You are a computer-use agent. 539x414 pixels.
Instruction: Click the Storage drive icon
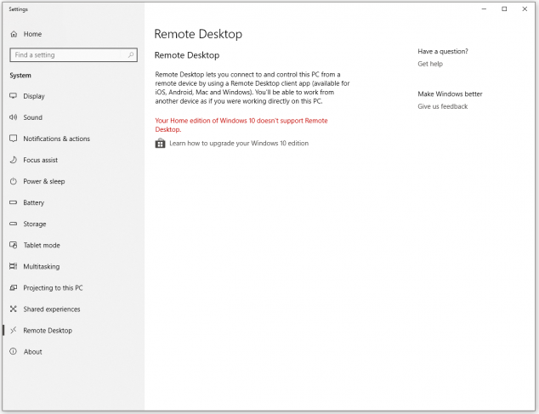13,224
